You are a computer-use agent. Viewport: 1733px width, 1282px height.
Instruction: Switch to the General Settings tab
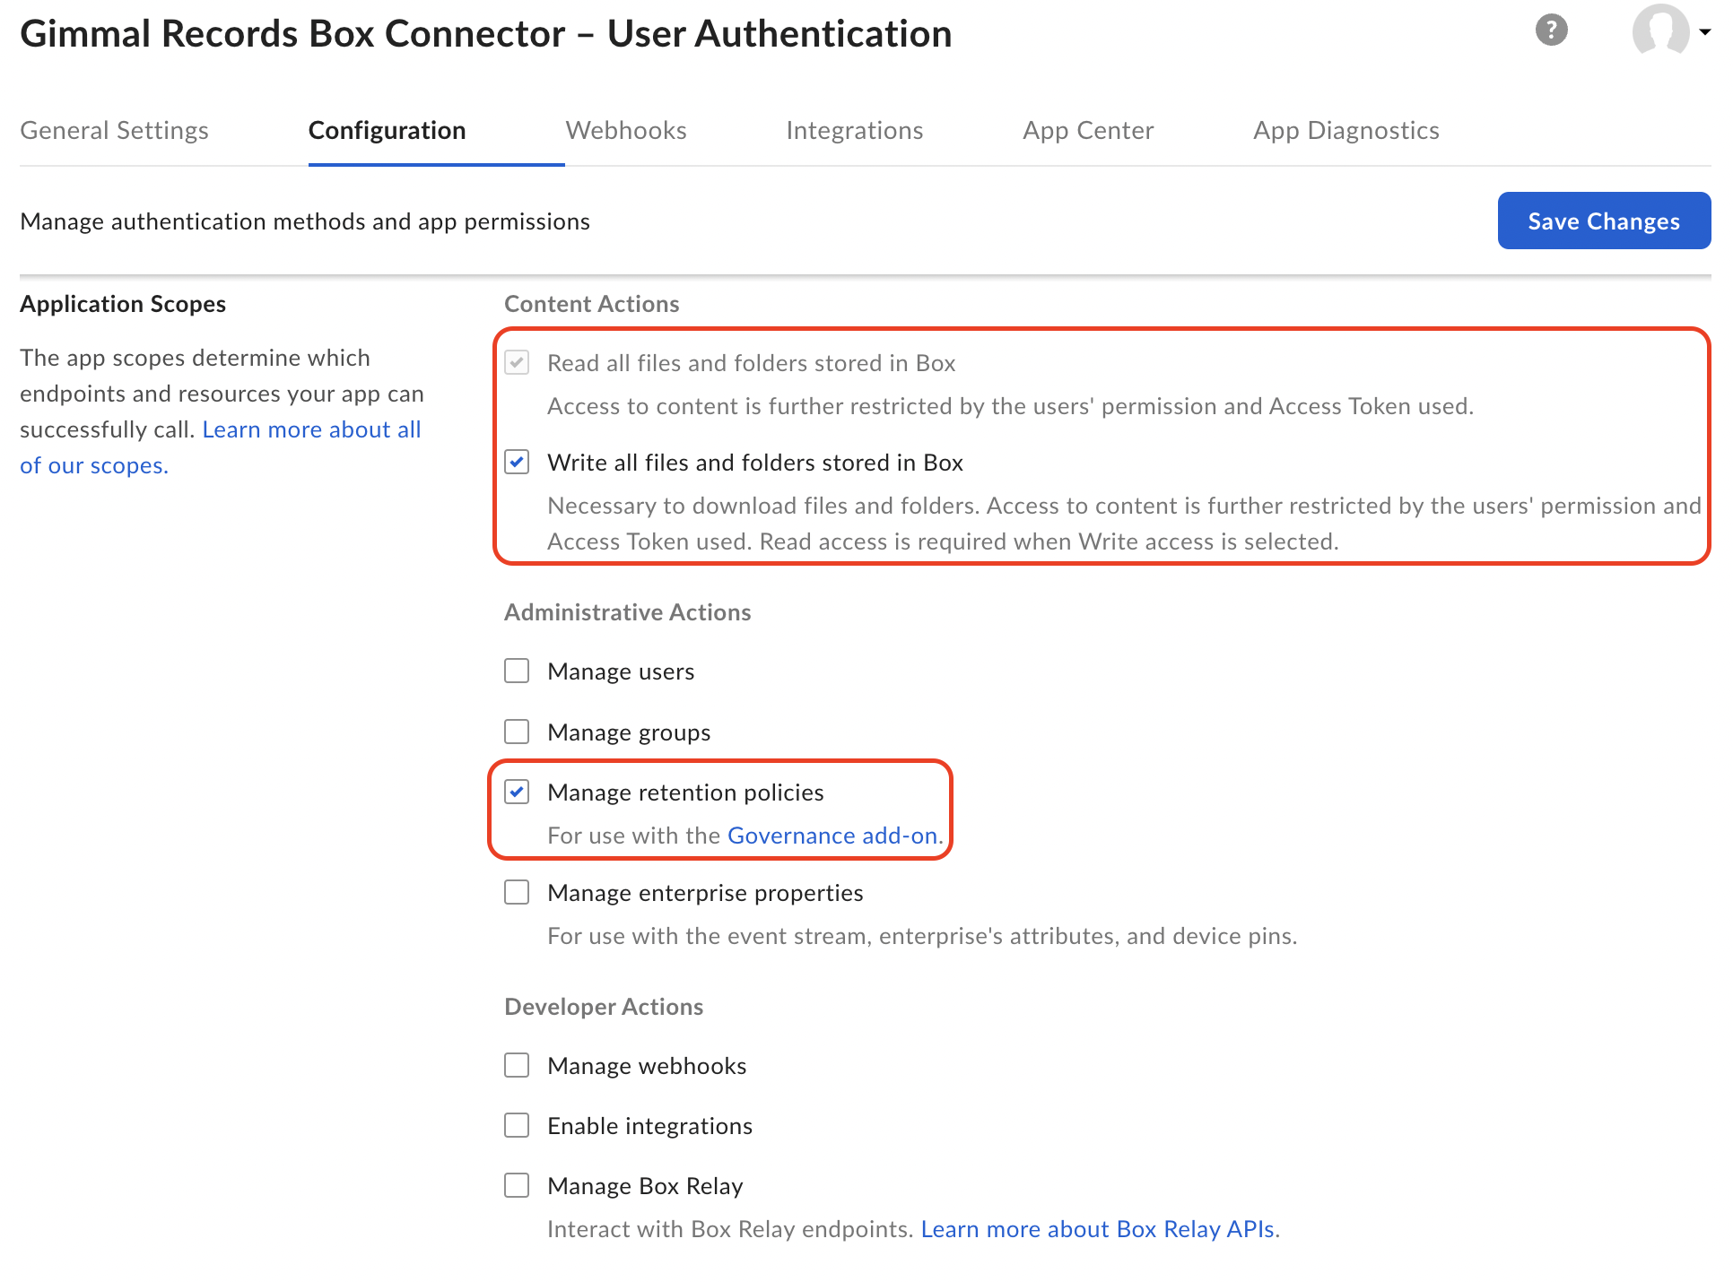114,131
